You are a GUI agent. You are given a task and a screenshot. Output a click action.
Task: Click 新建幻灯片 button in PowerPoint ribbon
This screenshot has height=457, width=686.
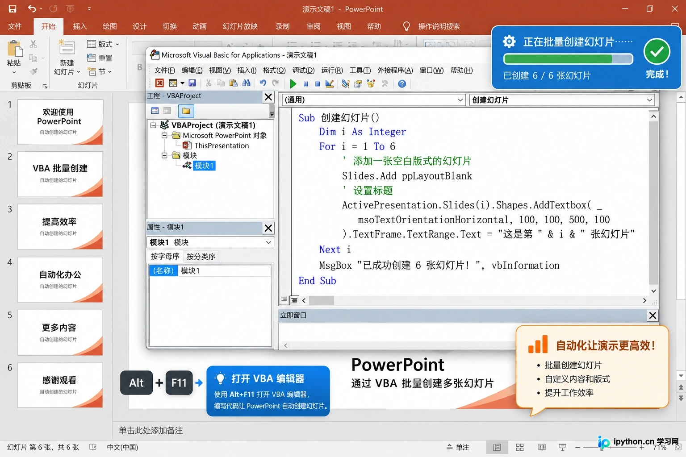[x=67, y=58]
